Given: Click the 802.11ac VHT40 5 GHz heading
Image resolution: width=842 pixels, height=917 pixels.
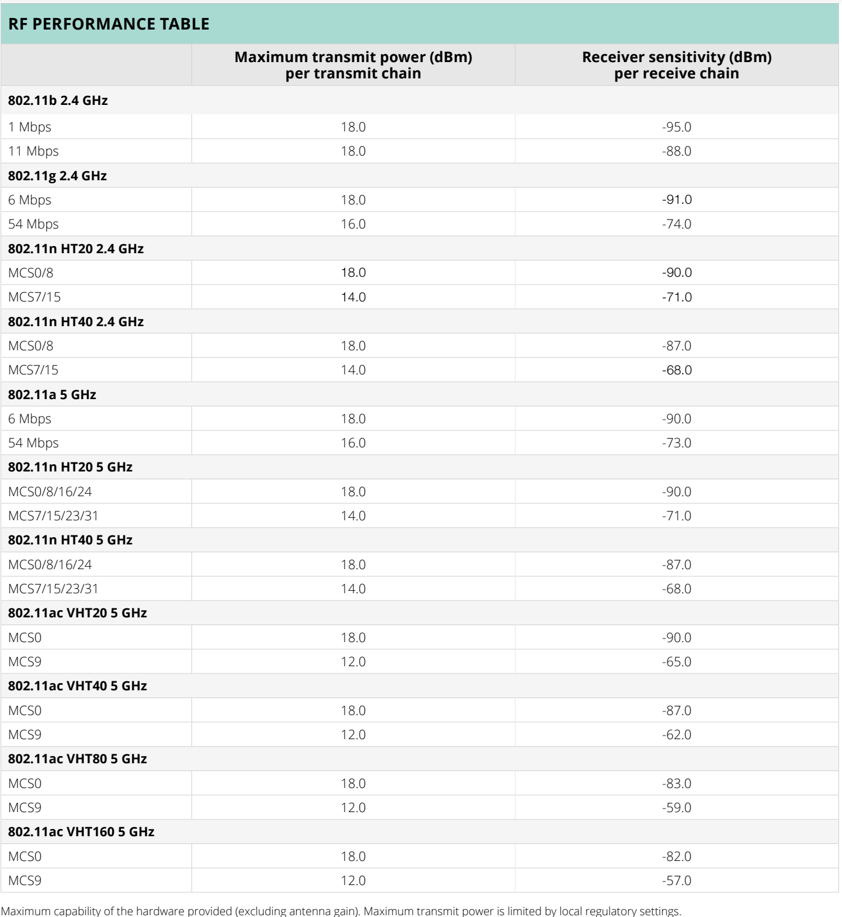Looking at the screenshot, I should 78,686.
